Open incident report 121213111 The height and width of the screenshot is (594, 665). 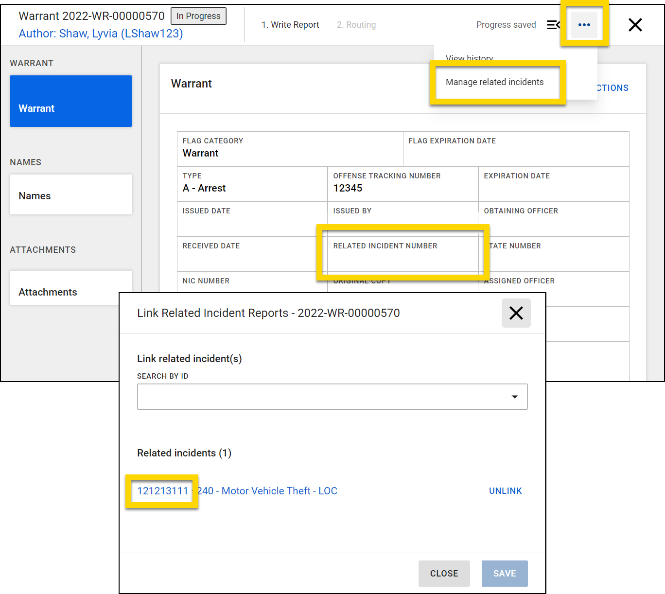pyautogui.click(x=162, y=490)
